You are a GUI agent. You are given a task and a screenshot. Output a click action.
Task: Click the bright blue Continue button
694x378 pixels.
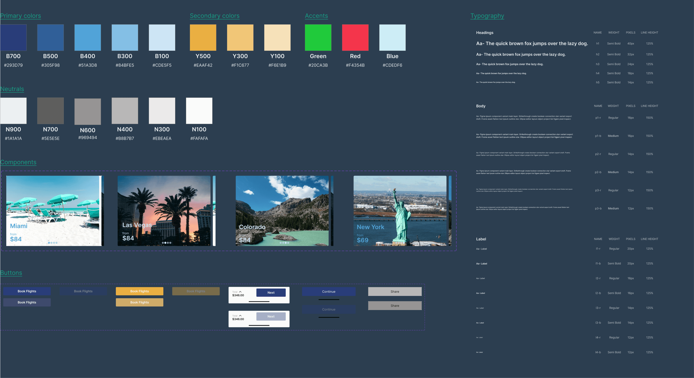tap(328, 291)
